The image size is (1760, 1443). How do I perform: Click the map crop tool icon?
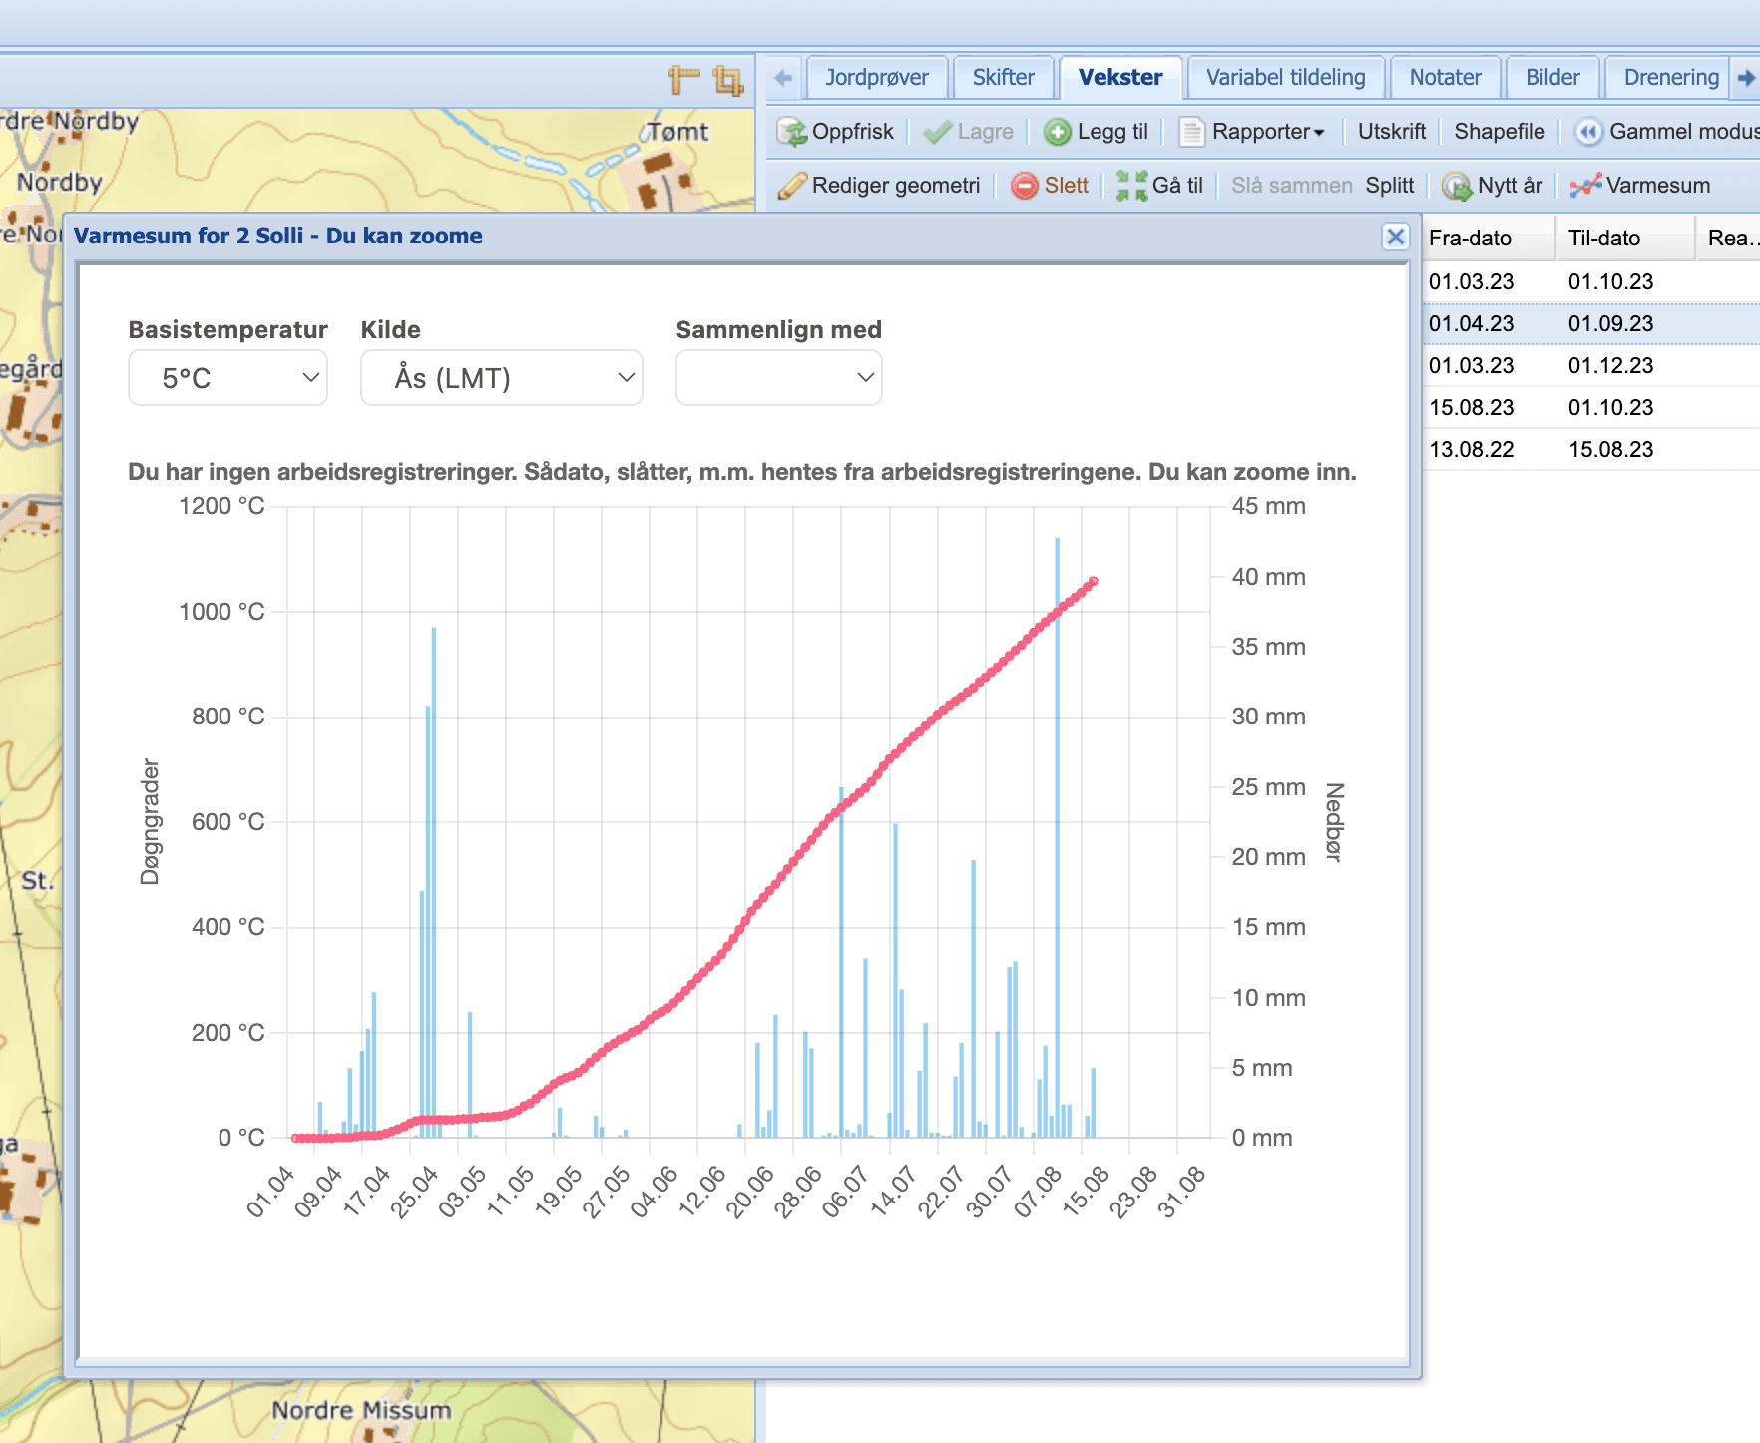(x=729, y=80)
